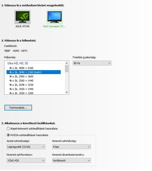Screen dimensions: 152x171
Task: Click the resolution list scrollbar thumb
Action: coord(67,68)
